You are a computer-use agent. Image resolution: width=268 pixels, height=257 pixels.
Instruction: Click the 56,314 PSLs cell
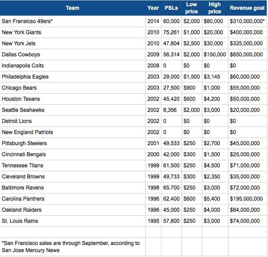pyautogui.click(x=171, y=55)
